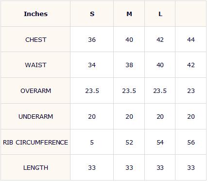Click the empty header cell after L
Screen dimensions: 208x182
tap(191, 14)
